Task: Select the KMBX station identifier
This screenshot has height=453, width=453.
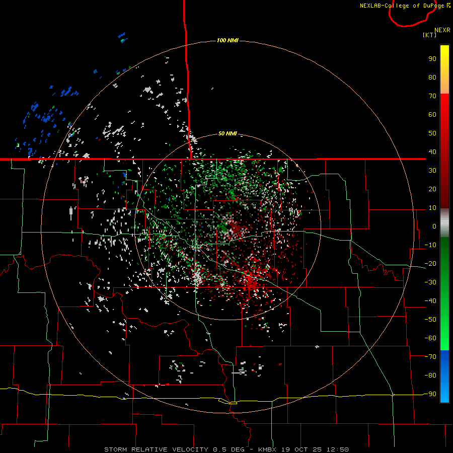Action: [x=267, y=449]
